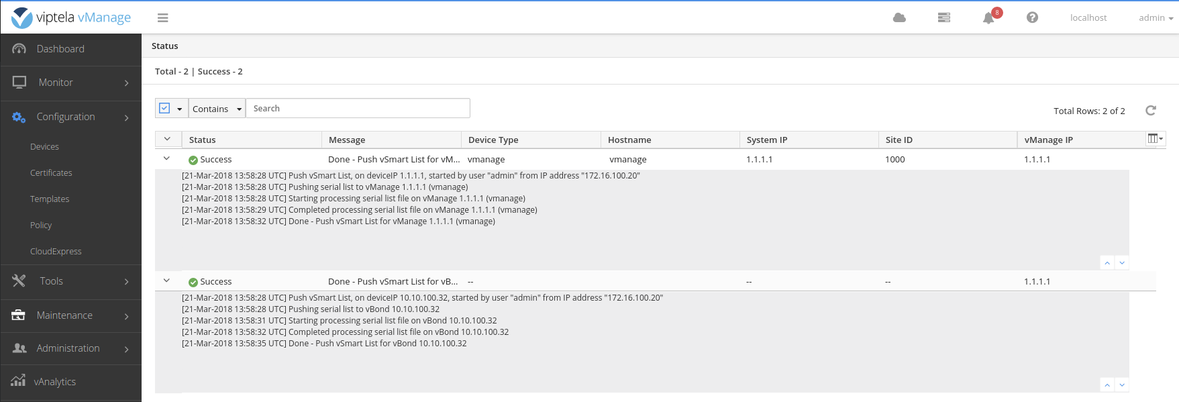Image resolution: width=1179 pixels, height=402 pixels.
Task: Click the help question mark icon
Action: click(1032, 17)
